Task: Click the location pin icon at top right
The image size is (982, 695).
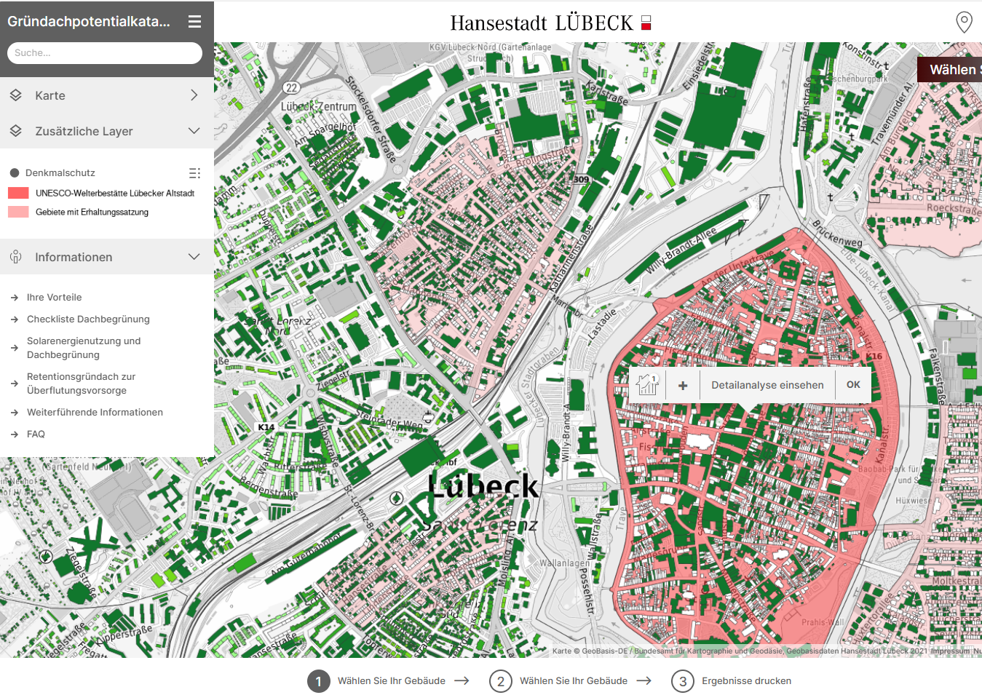Action: click(x=964, y=22)
